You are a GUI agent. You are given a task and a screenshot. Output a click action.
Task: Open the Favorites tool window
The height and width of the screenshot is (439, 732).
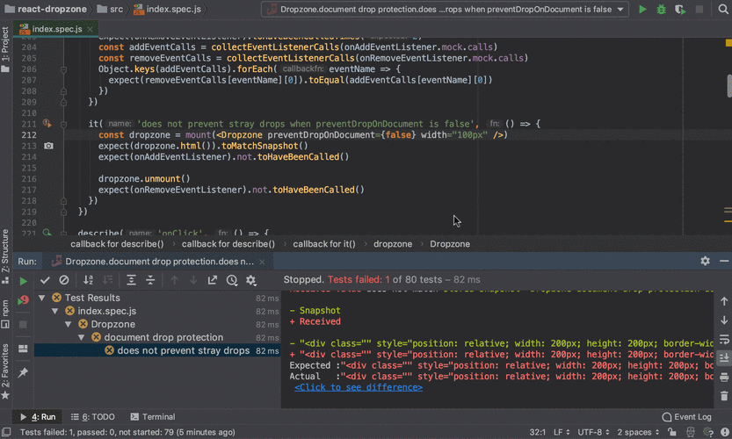pyautogui.click(x=5, y=371)
